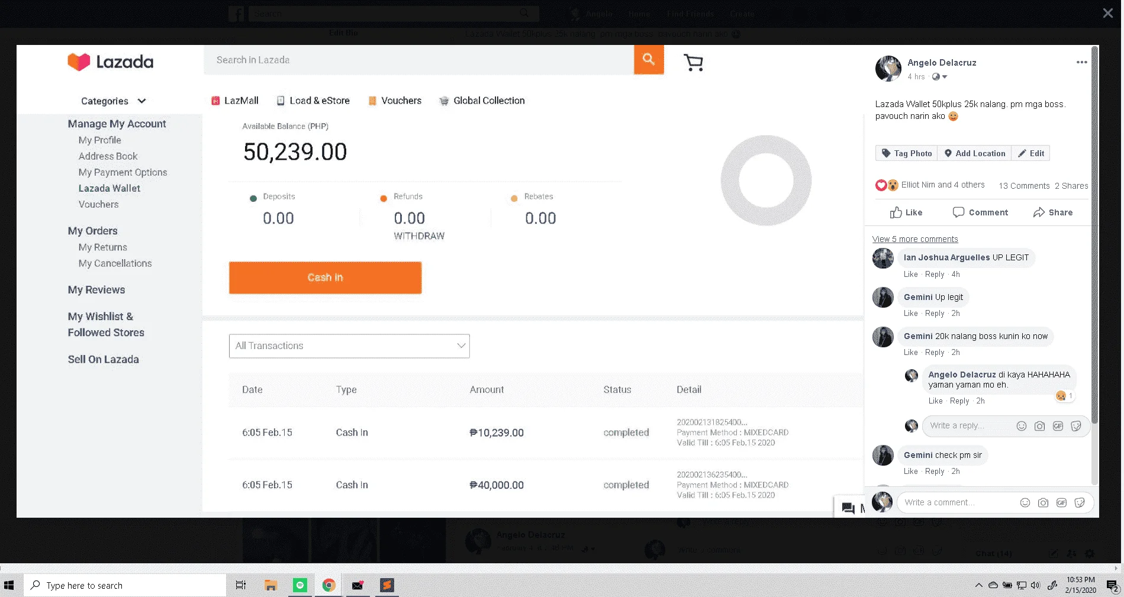Attach a photo to the reply
This screenshot has height=597, width=1124.
pyautogui.click(x=1039, y=426)
